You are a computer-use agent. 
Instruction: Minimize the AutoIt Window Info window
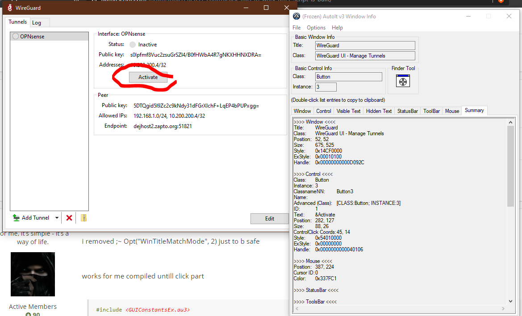pos(468,17)
